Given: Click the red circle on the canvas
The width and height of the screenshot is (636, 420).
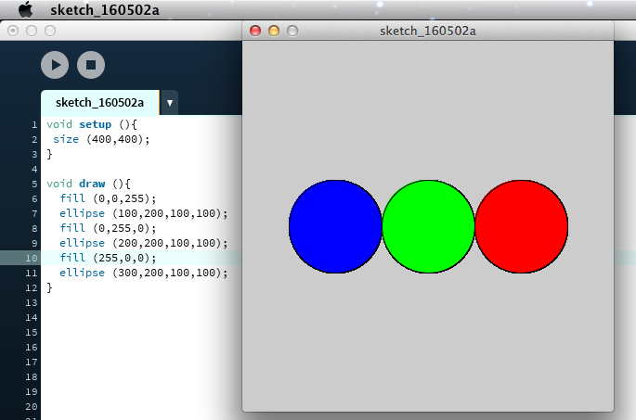Looking at the screenshot, I should 521,227.
